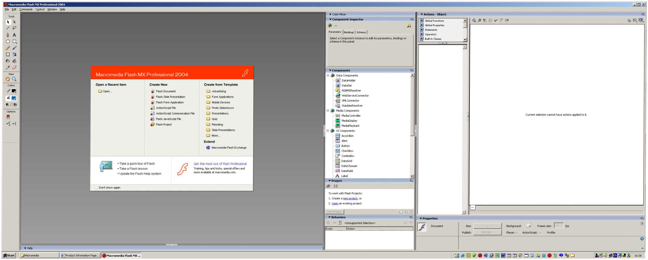Select the Arrow selection tool
The image size is (648, 260).
pyautogui.click(x=8, y=22)
